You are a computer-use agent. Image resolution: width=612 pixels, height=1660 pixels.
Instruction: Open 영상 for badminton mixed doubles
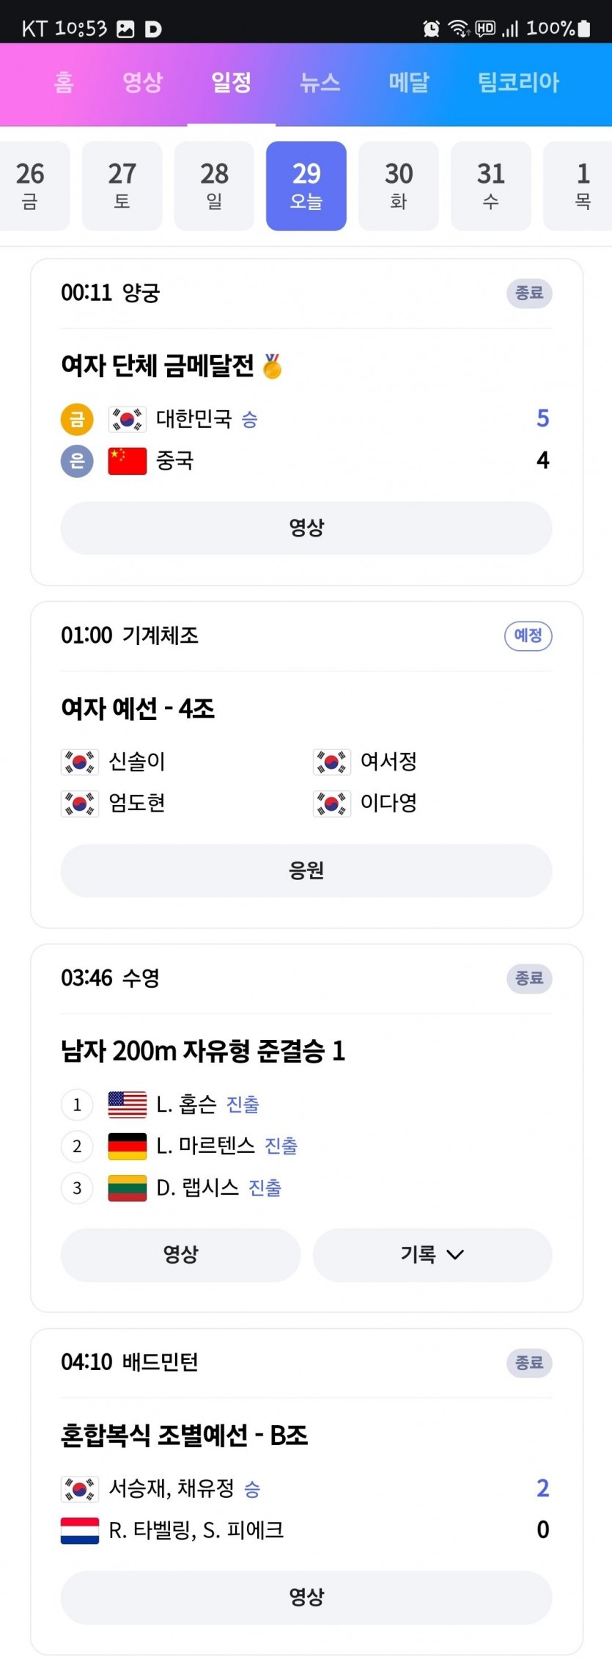point(306,1597)
